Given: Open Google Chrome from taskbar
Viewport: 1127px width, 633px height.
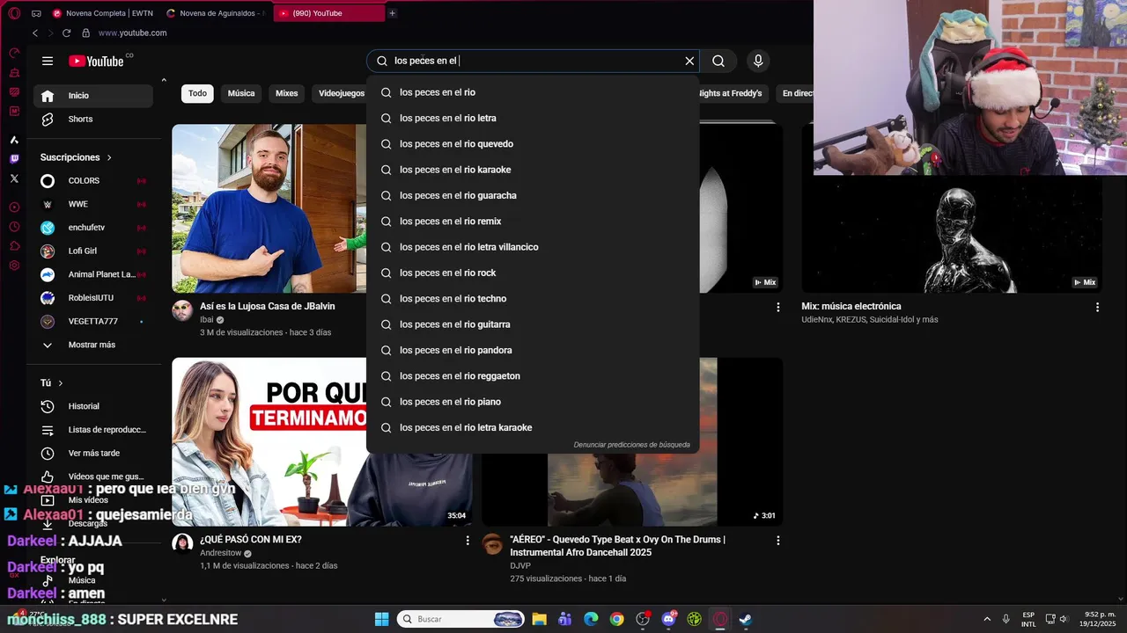Looking at the screenshot, I should (616, 619).
